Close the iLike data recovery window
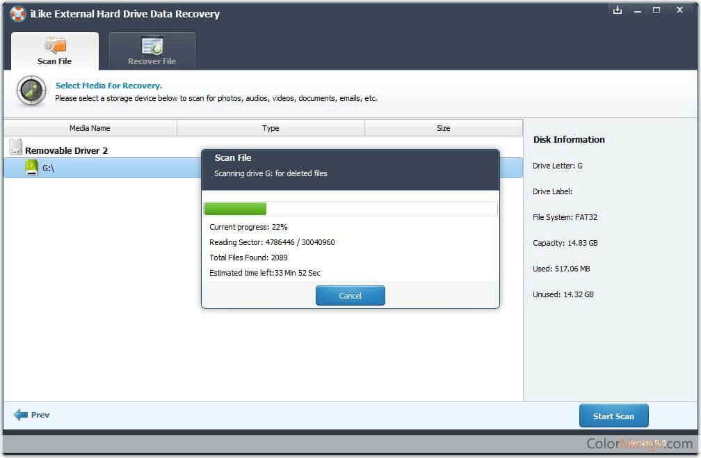 [679, 10]
